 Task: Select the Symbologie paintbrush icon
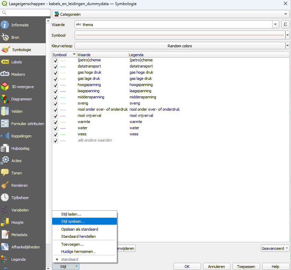click(x=5, y=50)
